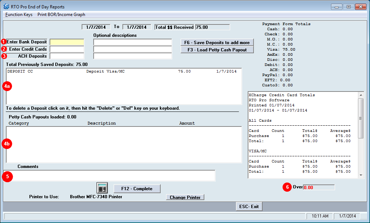
Task: Click the RTO Pro title bar icon
Action: pyautogui.click(x=6, y=7)
